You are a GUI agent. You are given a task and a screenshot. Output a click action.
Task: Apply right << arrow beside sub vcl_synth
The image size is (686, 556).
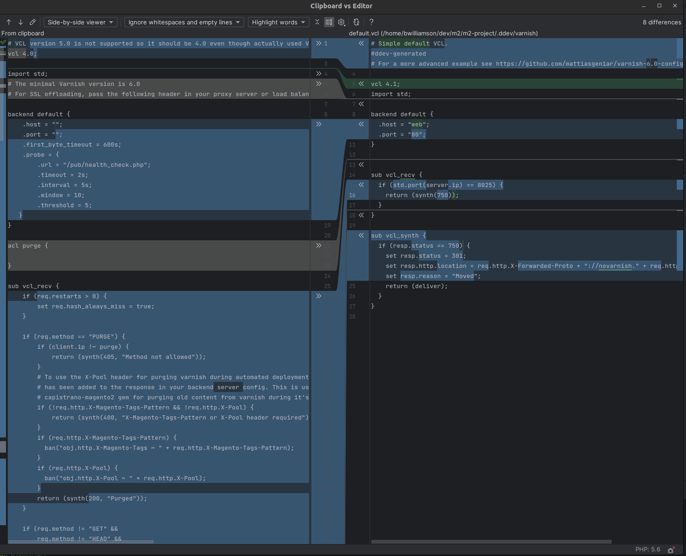tap(361, 235)
